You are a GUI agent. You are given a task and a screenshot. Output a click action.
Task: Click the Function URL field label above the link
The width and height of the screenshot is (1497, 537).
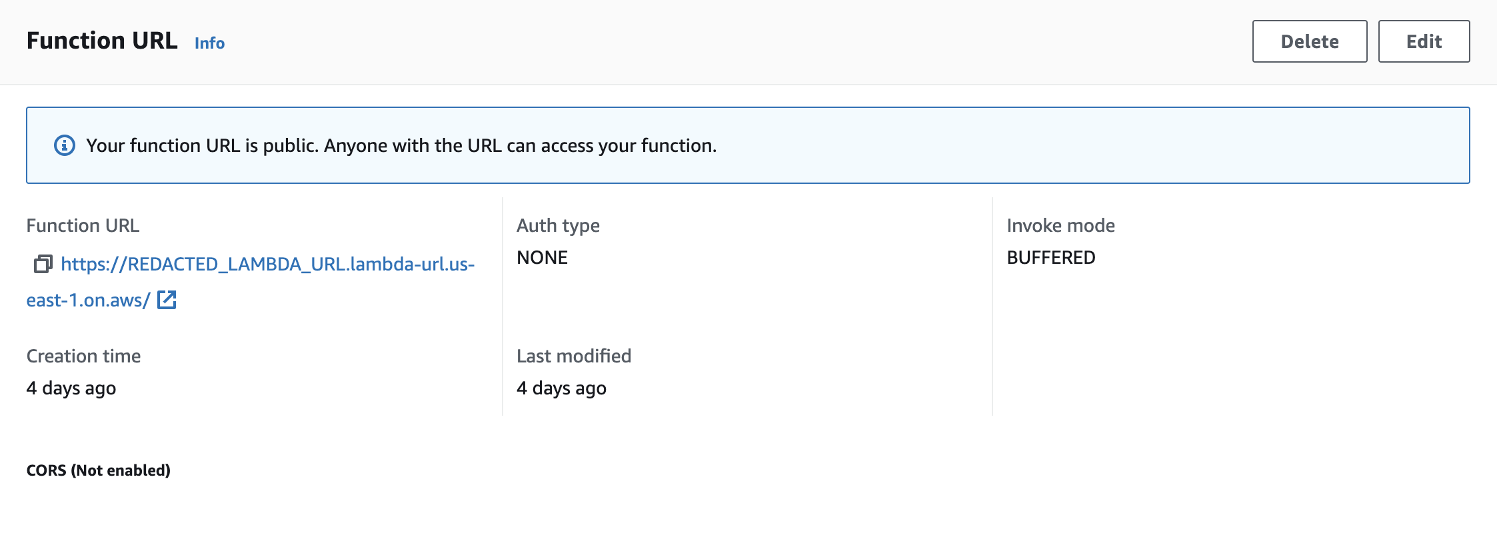click(83, 226)
